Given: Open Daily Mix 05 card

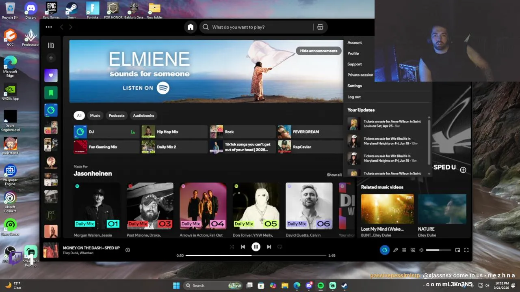Looking at the screenshot, I should point(256,210).
